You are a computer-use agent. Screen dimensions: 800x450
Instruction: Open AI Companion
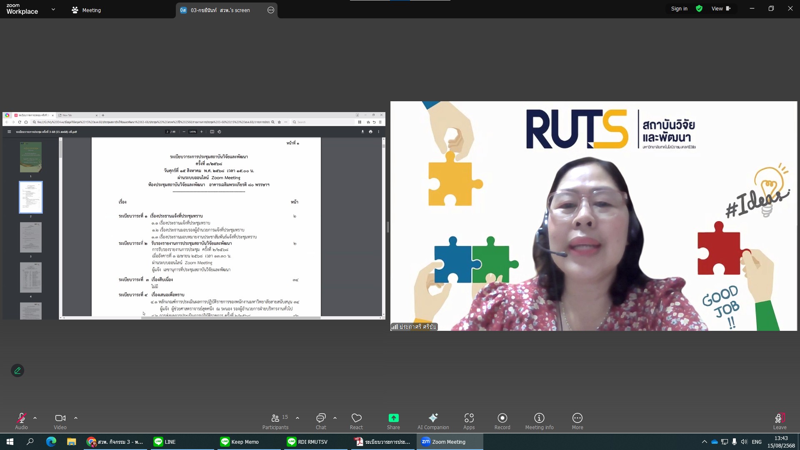coord(433,421)
